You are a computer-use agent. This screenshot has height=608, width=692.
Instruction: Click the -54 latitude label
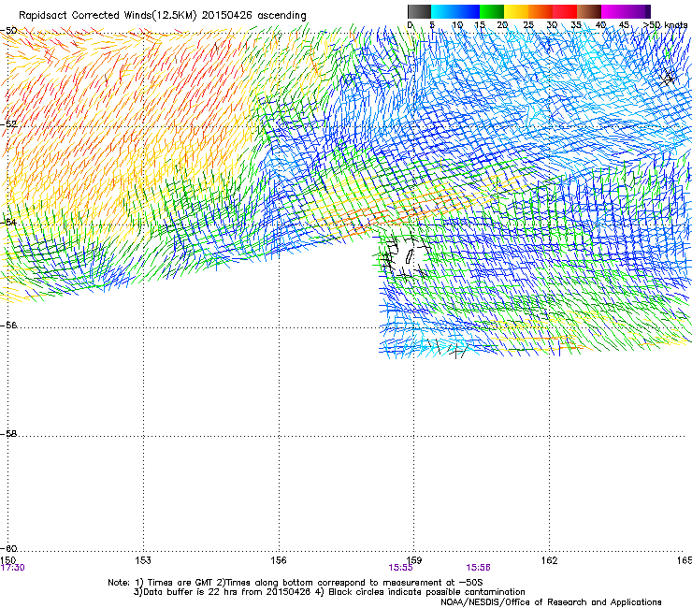click(x=8, y=222)
